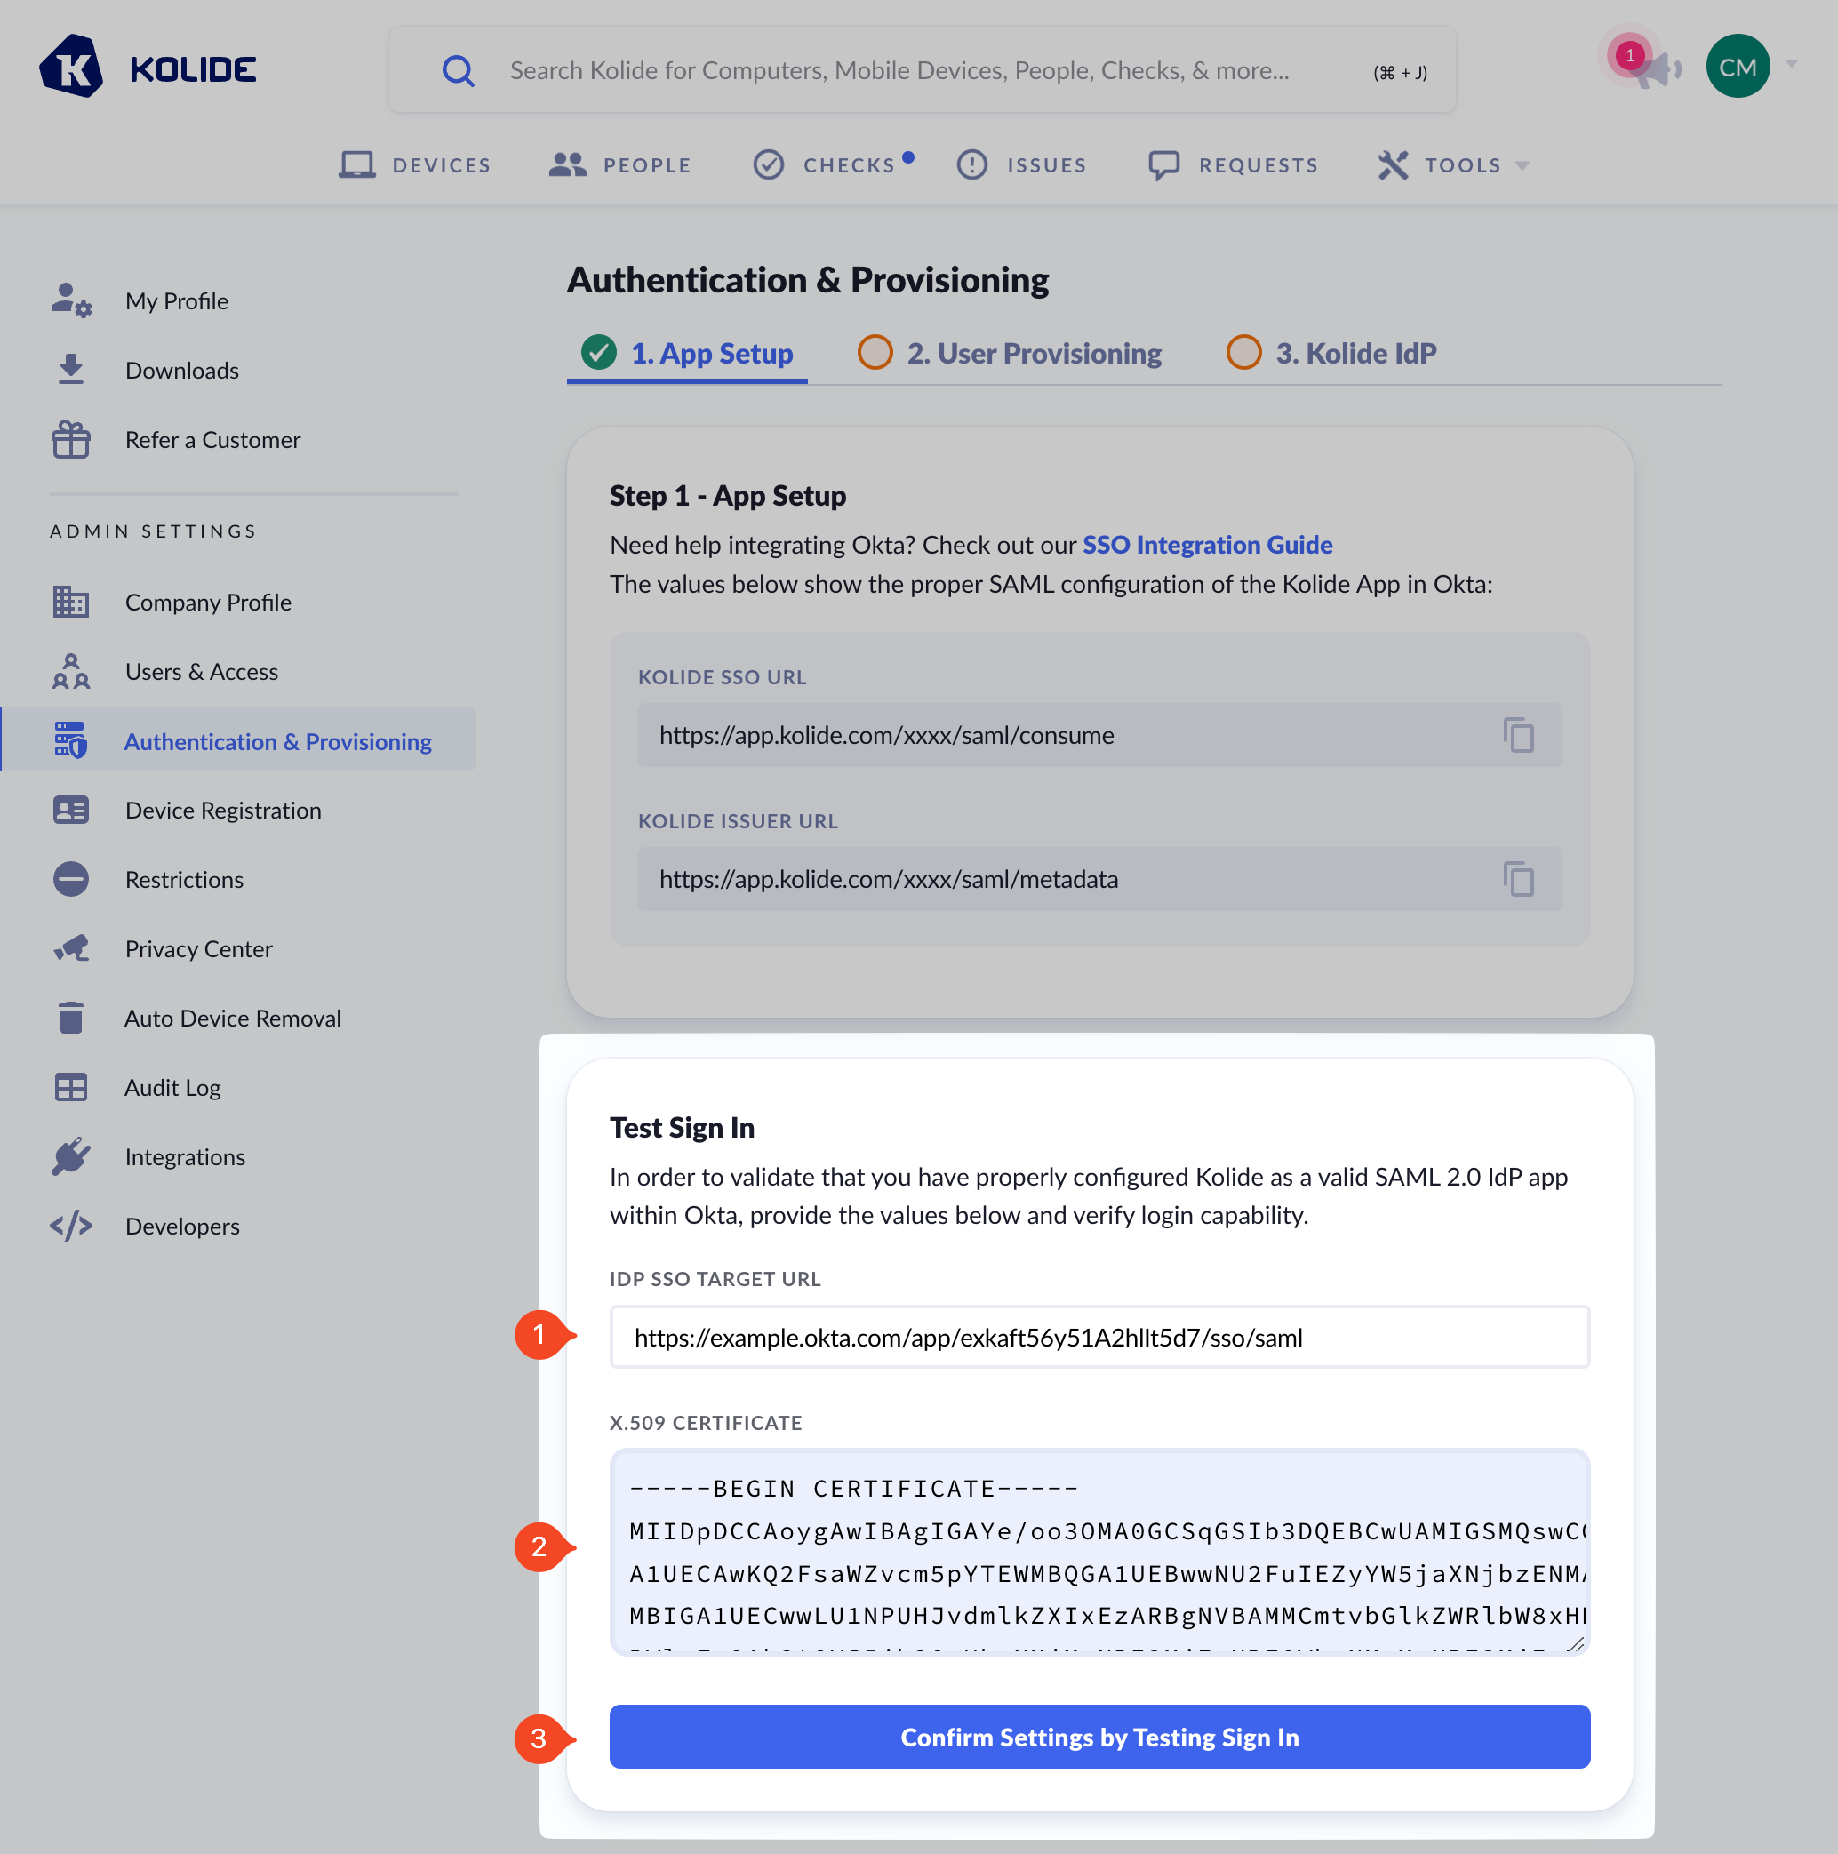
Task: Go to My Profile settings
Action: point(177,301)
